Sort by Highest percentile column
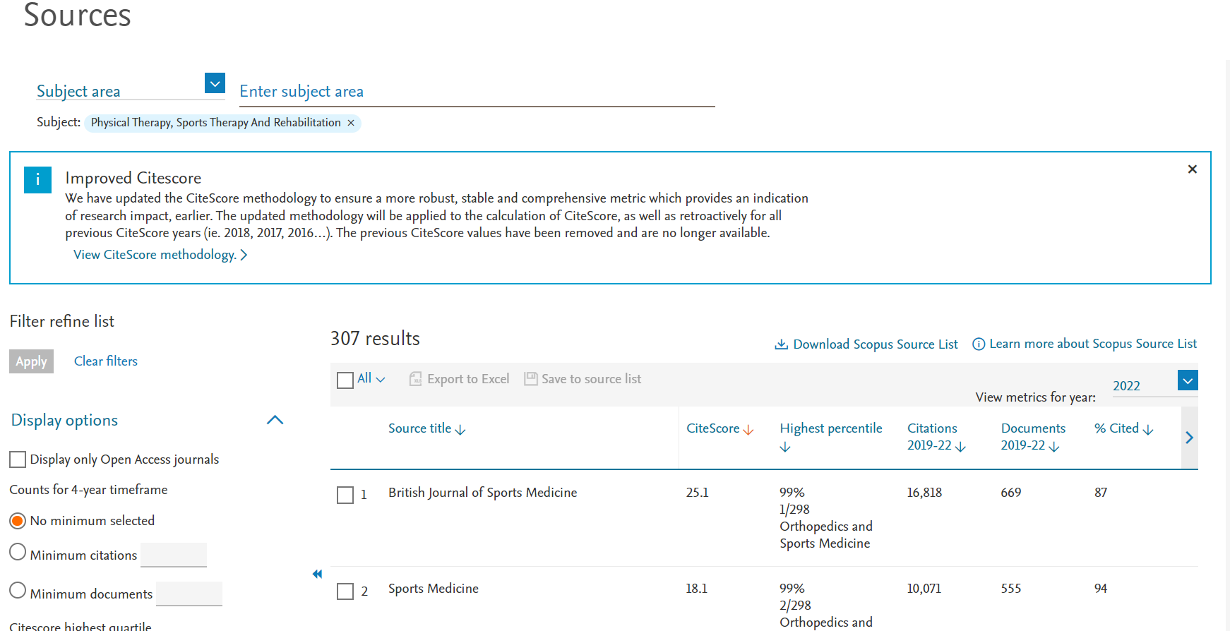The width and height of the screenshot is (1230, 631). click(830, 436)
